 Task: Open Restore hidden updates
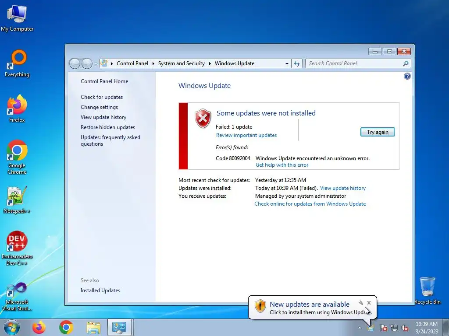(108, 127)
